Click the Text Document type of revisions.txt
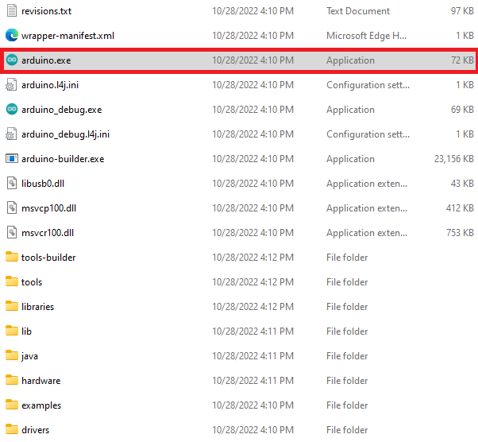 [357, 11]
